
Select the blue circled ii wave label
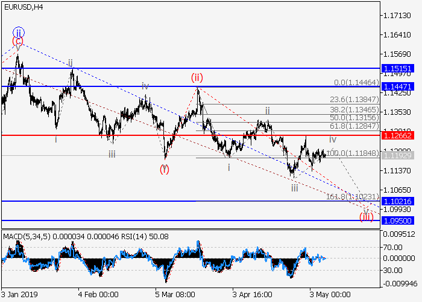pyautogui.click(x=19, y=32)
